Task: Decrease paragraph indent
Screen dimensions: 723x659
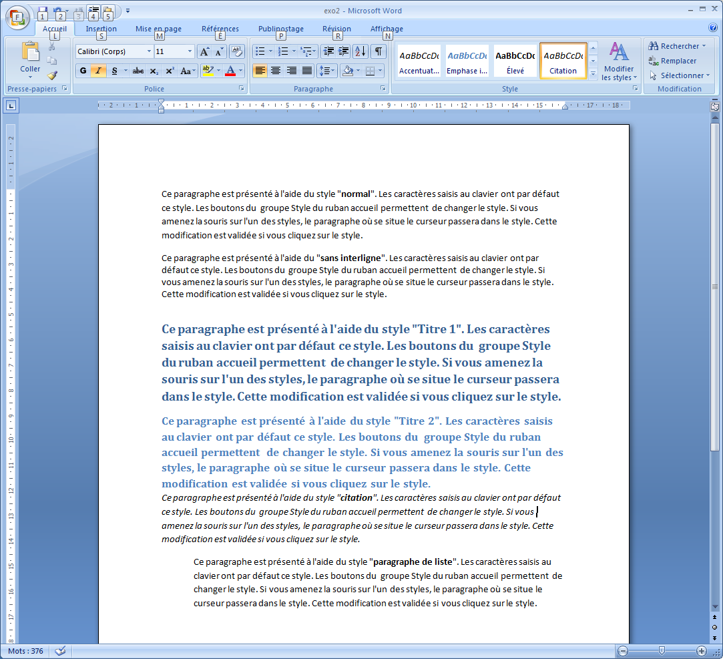Action: 328,51
